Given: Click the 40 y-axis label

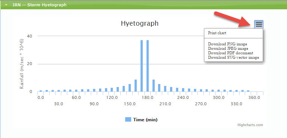Looking at the screenshot, I should point(30,36).
